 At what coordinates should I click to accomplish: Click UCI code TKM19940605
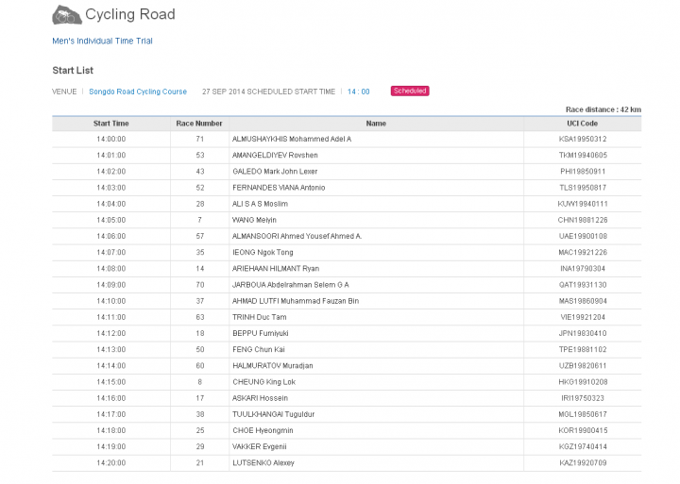(583, 155)
